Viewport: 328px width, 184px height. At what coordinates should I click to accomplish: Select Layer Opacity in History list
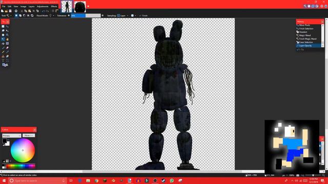[309, 45]
